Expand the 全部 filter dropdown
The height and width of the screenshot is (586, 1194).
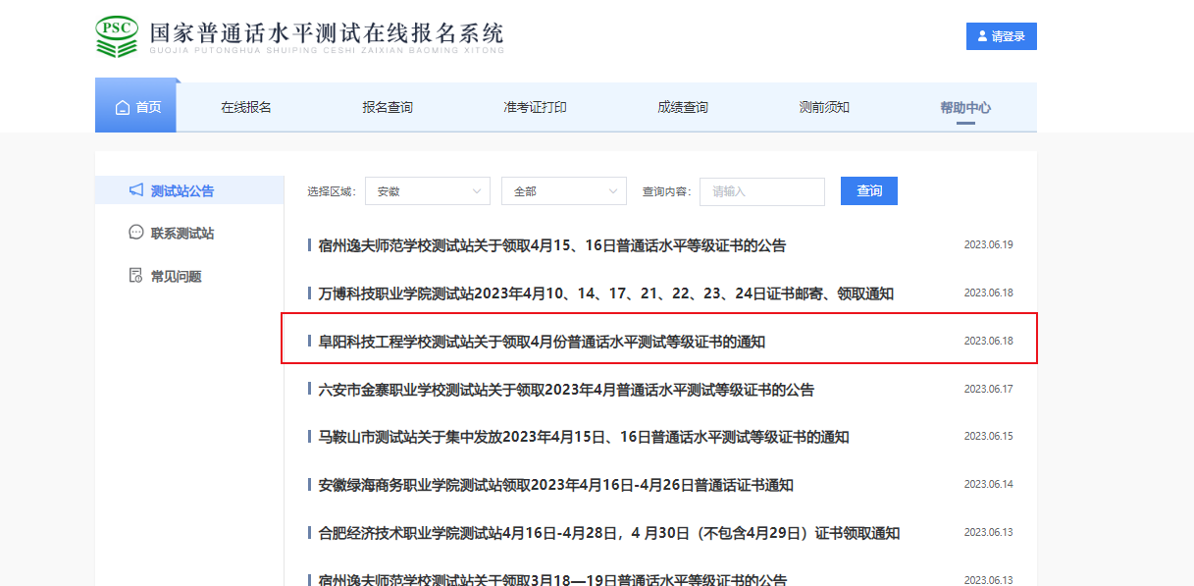(563, 191)
